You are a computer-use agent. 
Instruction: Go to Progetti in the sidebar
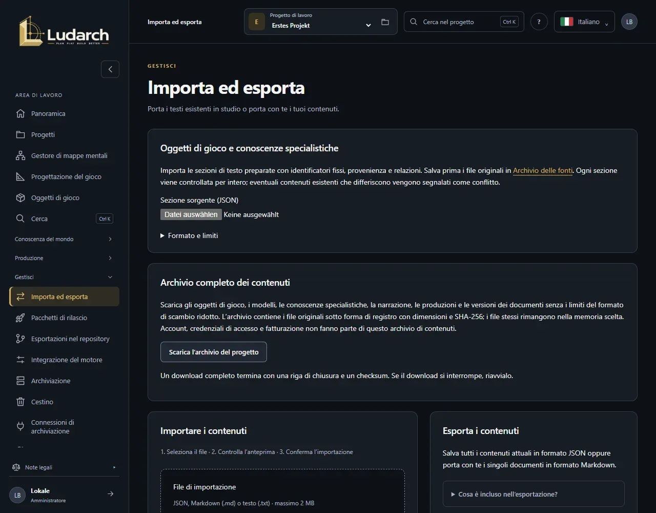[x=64, y=134]
